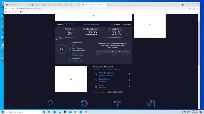The image size is (204, 114).
Task: Open Result ID 11464305988 link
Action: click(x=94, y=24)
